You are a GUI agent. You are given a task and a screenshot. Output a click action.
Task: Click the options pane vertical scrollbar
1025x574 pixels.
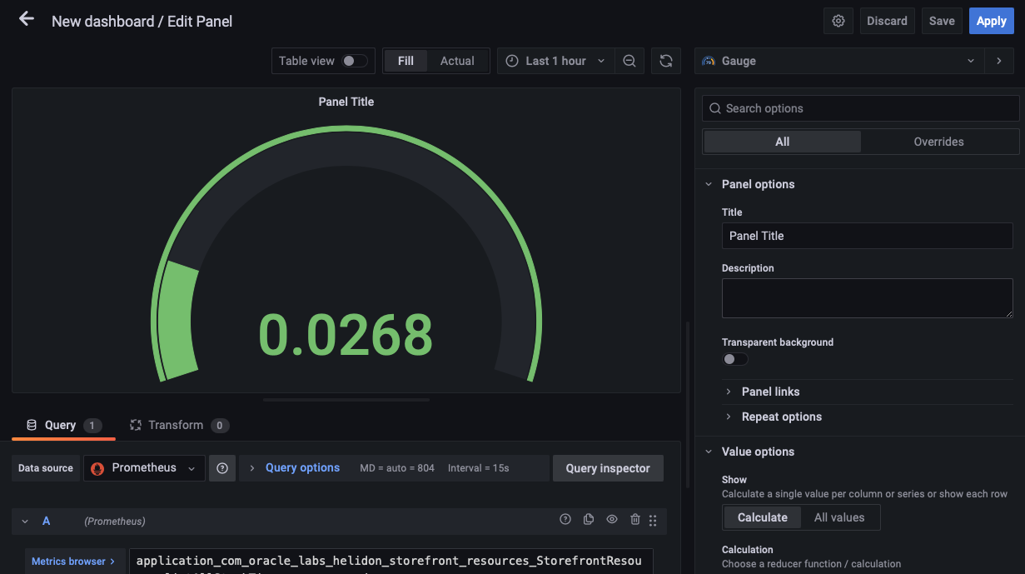click(688, 405)
